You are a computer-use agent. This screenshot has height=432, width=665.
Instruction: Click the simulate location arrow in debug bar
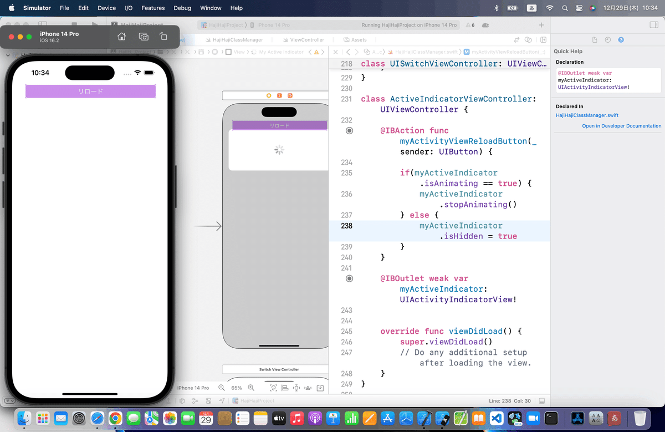(222, 401)
